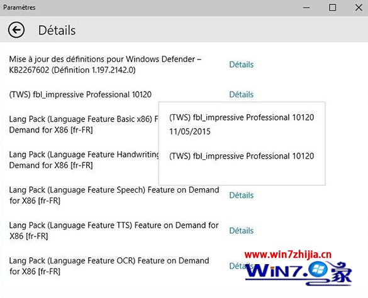Open Détails link for Language Feature Speech pack
Viewport: 368px width, 298px height.
(242, 195)
